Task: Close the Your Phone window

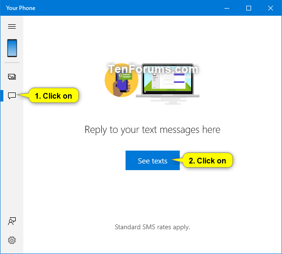Action: [x=271, y=8]
